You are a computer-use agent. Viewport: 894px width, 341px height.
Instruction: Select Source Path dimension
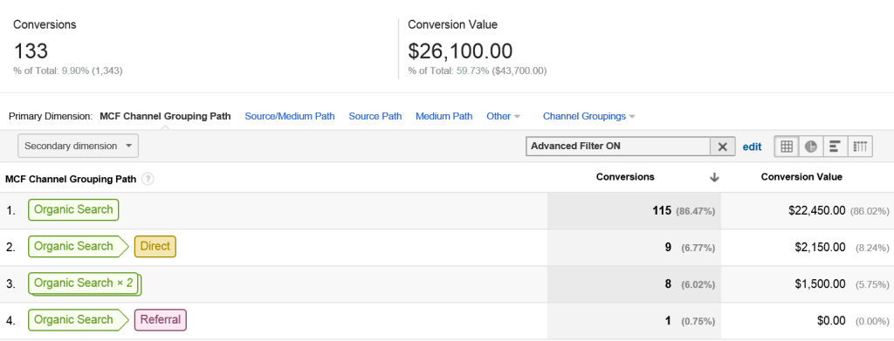[375, 116]
